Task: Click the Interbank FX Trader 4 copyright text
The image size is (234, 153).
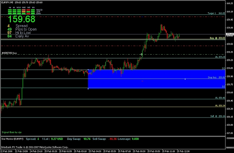Action: (x=35, y=147)
